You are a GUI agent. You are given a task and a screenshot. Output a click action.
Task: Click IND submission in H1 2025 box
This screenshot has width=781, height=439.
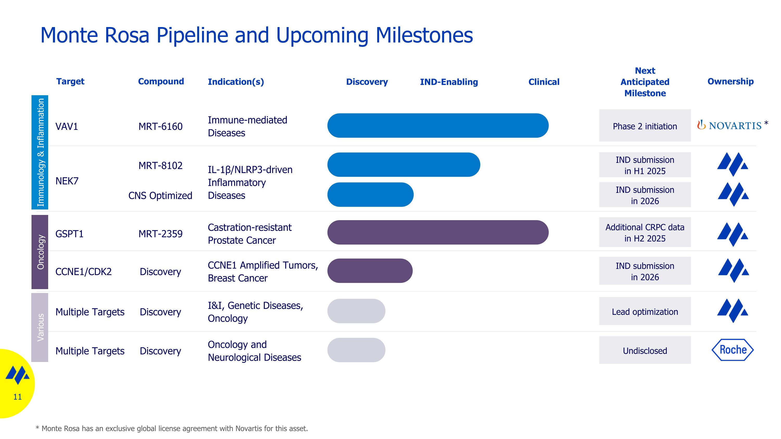645,165
